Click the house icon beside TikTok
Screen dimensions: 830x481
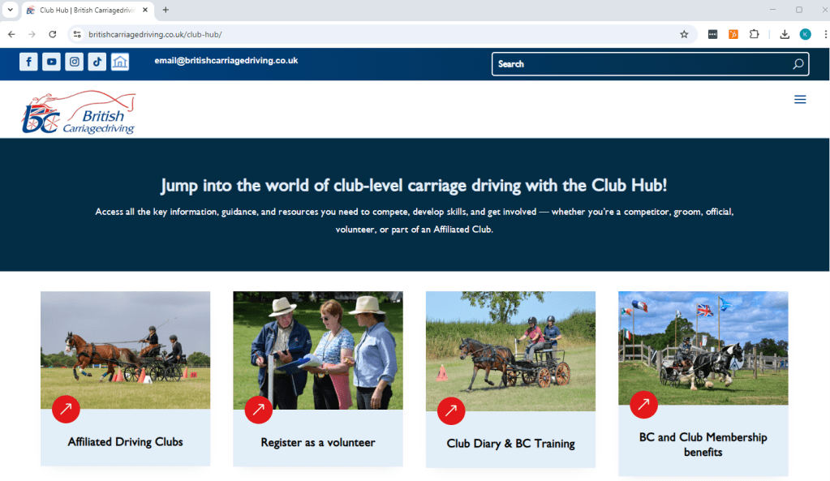click(x=120, y=62)
